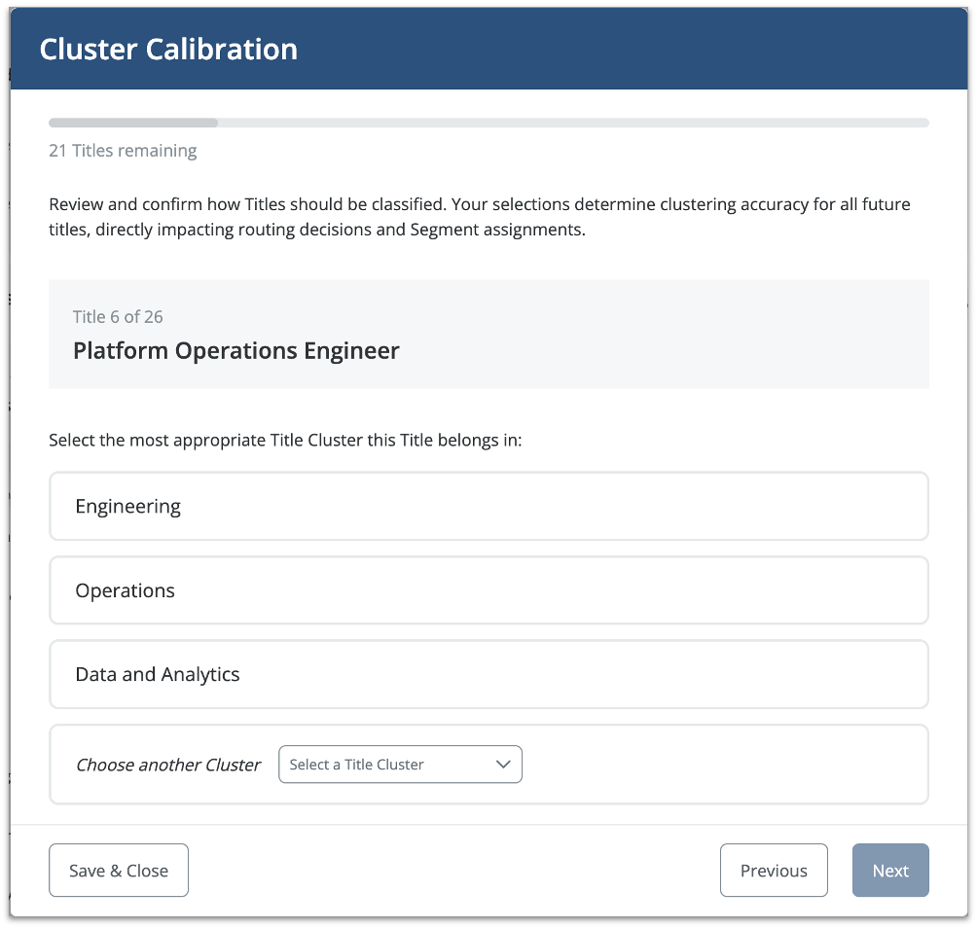
Task: Click blank footer area between Save and Previous
Action: [x=452, y=871]
